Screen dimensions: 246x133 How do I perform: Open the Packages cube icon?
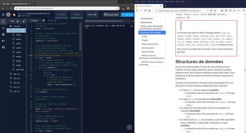(3, 34)
